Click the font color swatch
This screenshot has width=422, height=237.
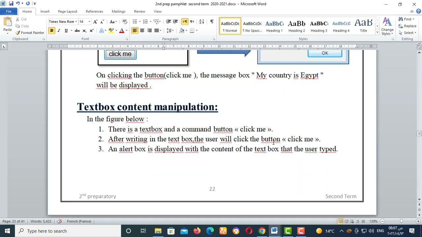[122, 31]
